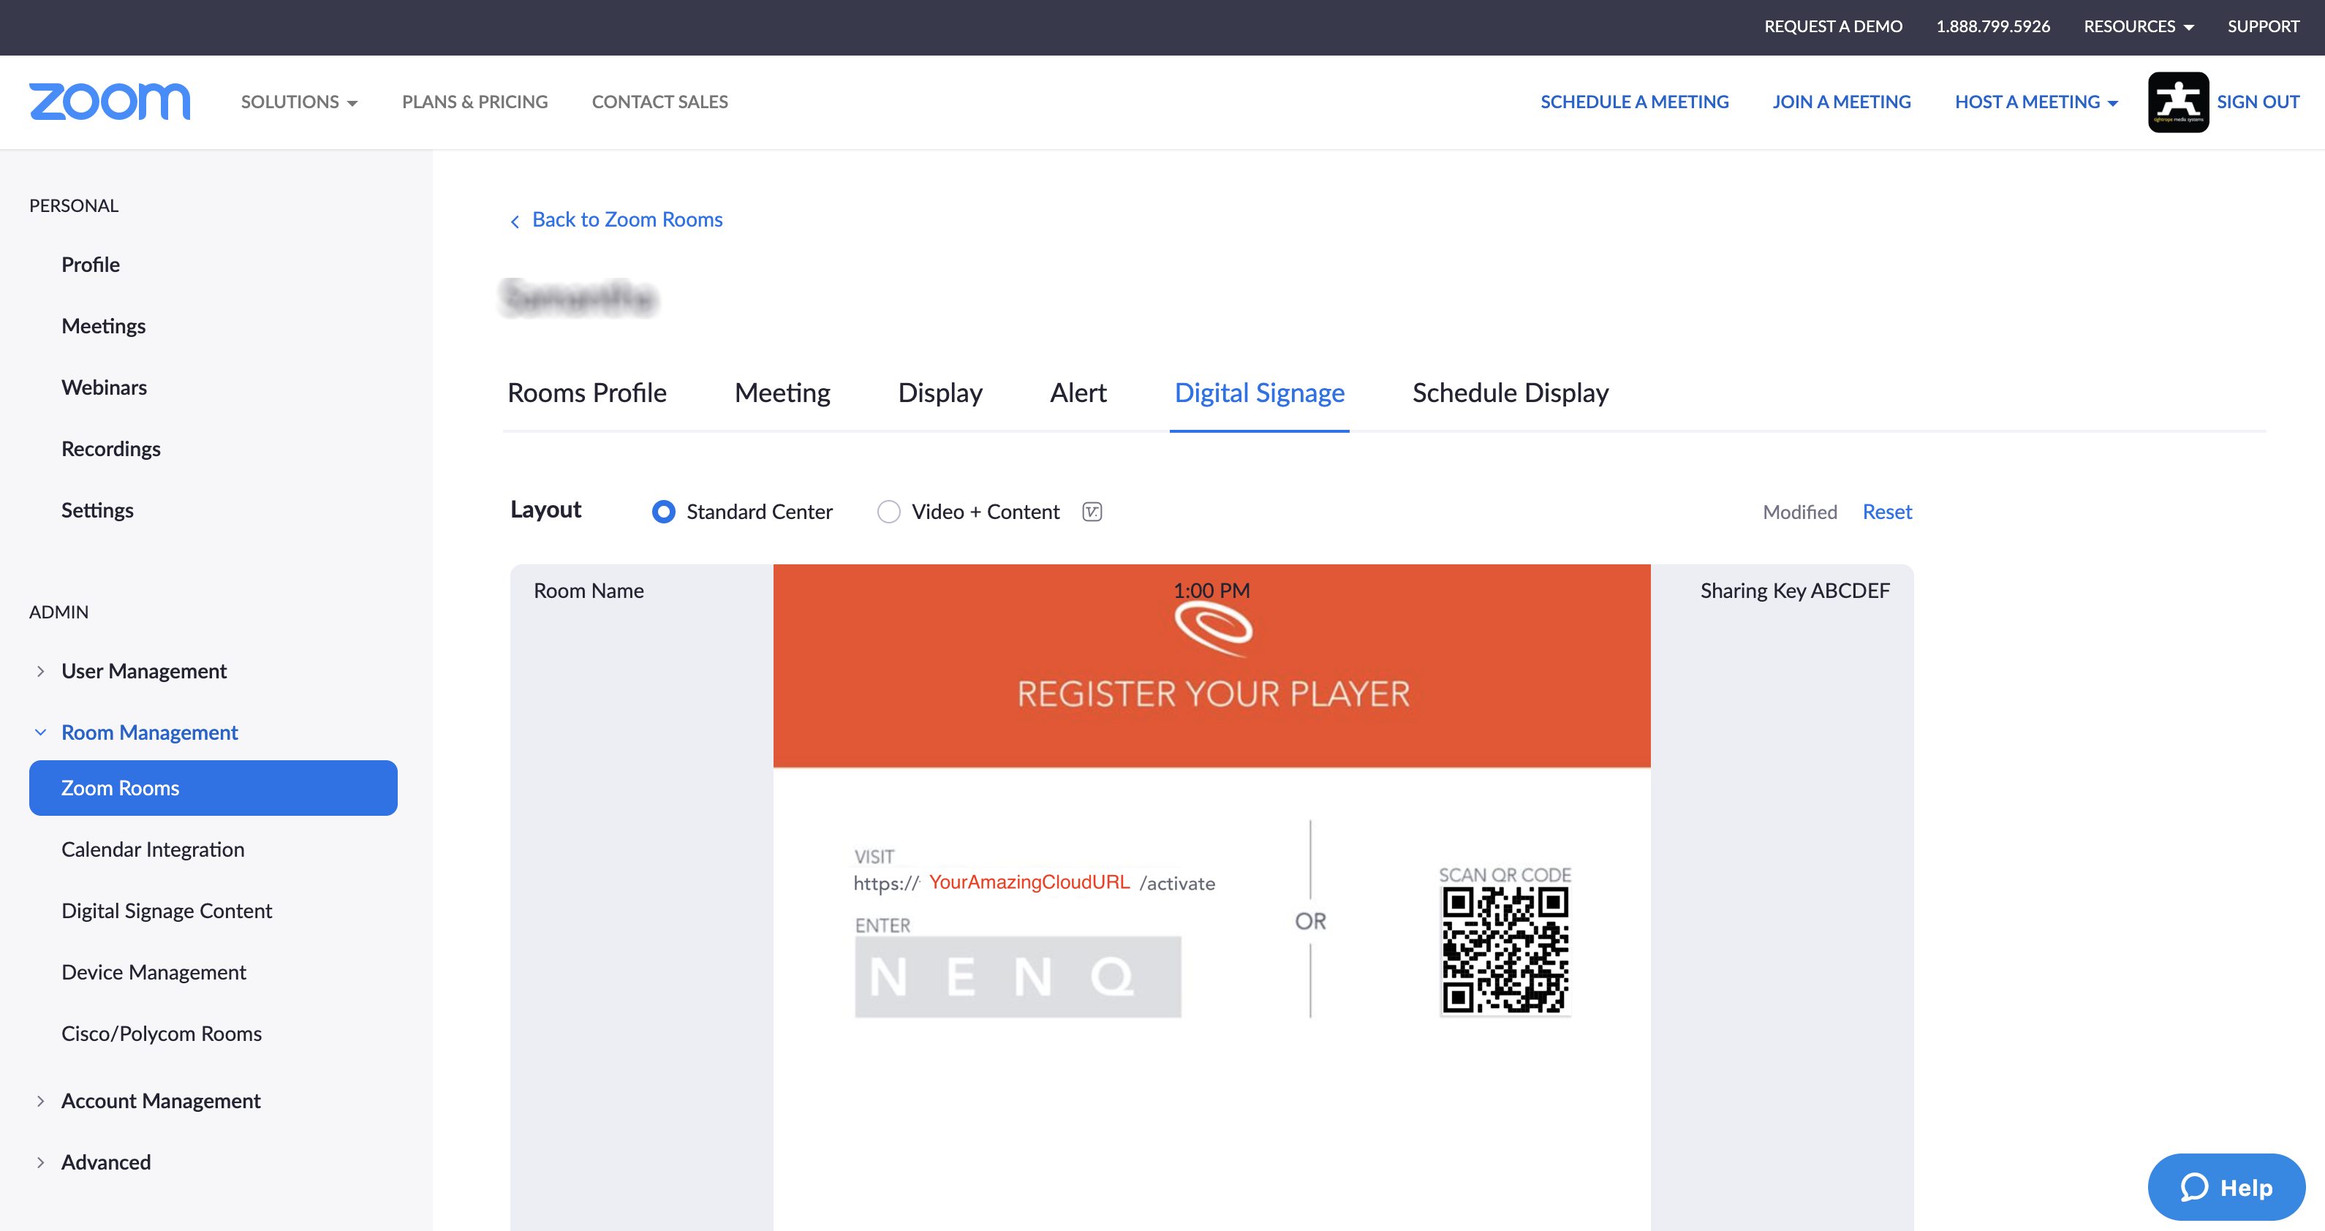Click the Modified status text
2325x1231 pixels.
coord(1800,512)
